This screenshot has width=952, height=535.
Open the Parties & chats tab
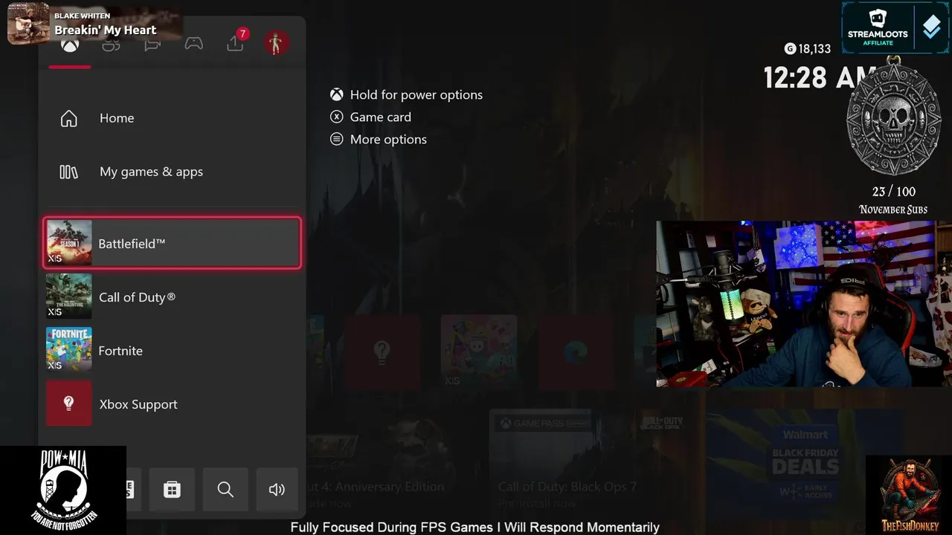(152, 45)
